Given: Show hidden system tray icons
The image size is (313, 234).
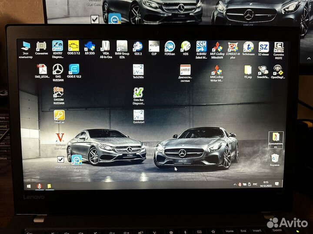Looking at the screenshot, I should (x=235, y=185).
